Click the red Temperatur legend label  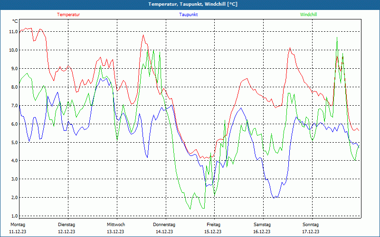(68, 15)
